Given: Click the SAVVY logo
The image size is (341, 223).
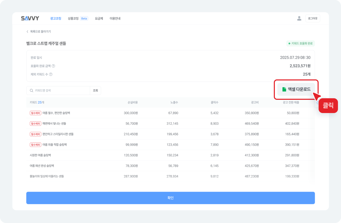Looking at the screenshot, I should 30,18.
